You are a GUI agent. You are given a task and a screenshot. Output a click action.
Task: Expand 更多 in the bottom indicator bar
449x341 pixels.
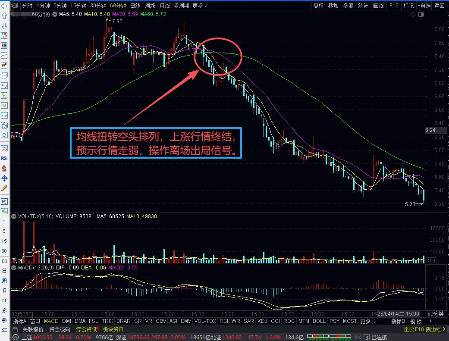[x=365, y=321]
